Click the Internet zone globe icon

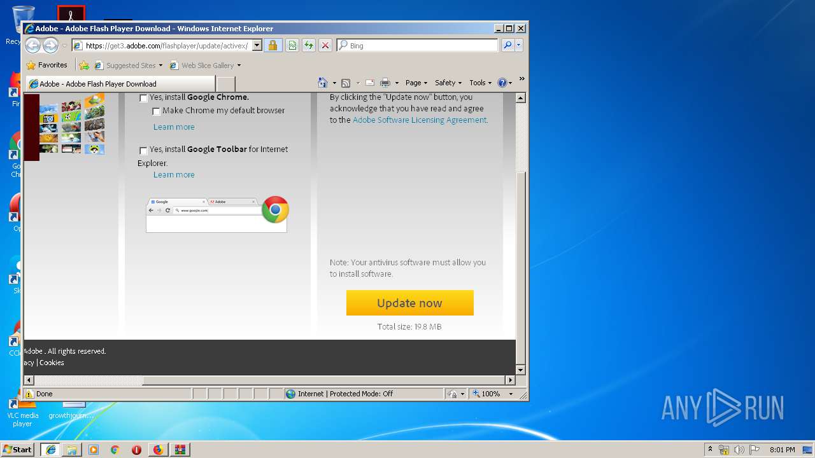pos(291,394)
